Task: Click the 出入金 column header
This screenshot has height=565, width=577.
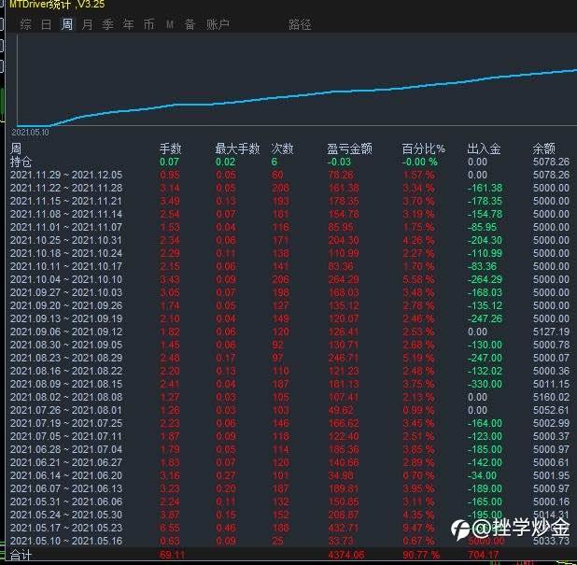Action: click(484, 148)
